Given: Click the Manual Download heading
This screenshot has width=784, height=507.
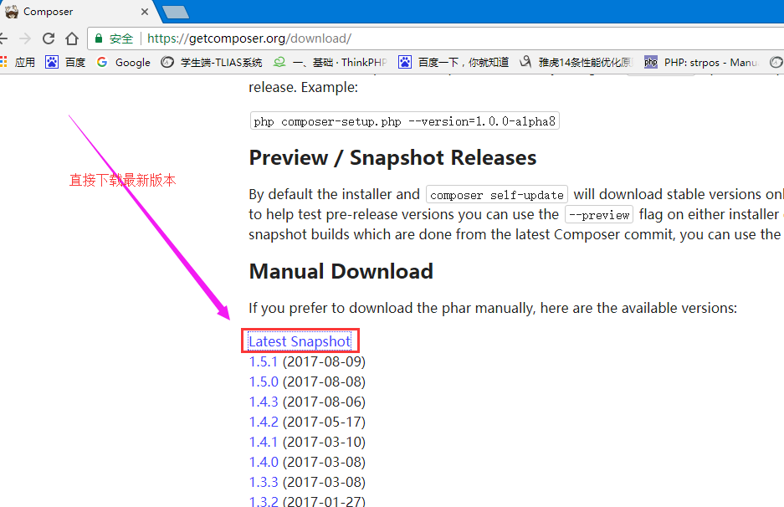Looking at the screenshot, I should coord(341,272).
